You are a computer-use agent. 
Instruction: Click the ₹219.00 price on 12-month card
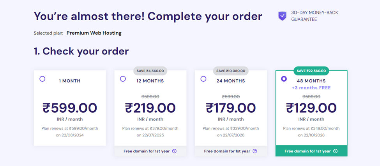pyautogui.click(x=150, y=108)
